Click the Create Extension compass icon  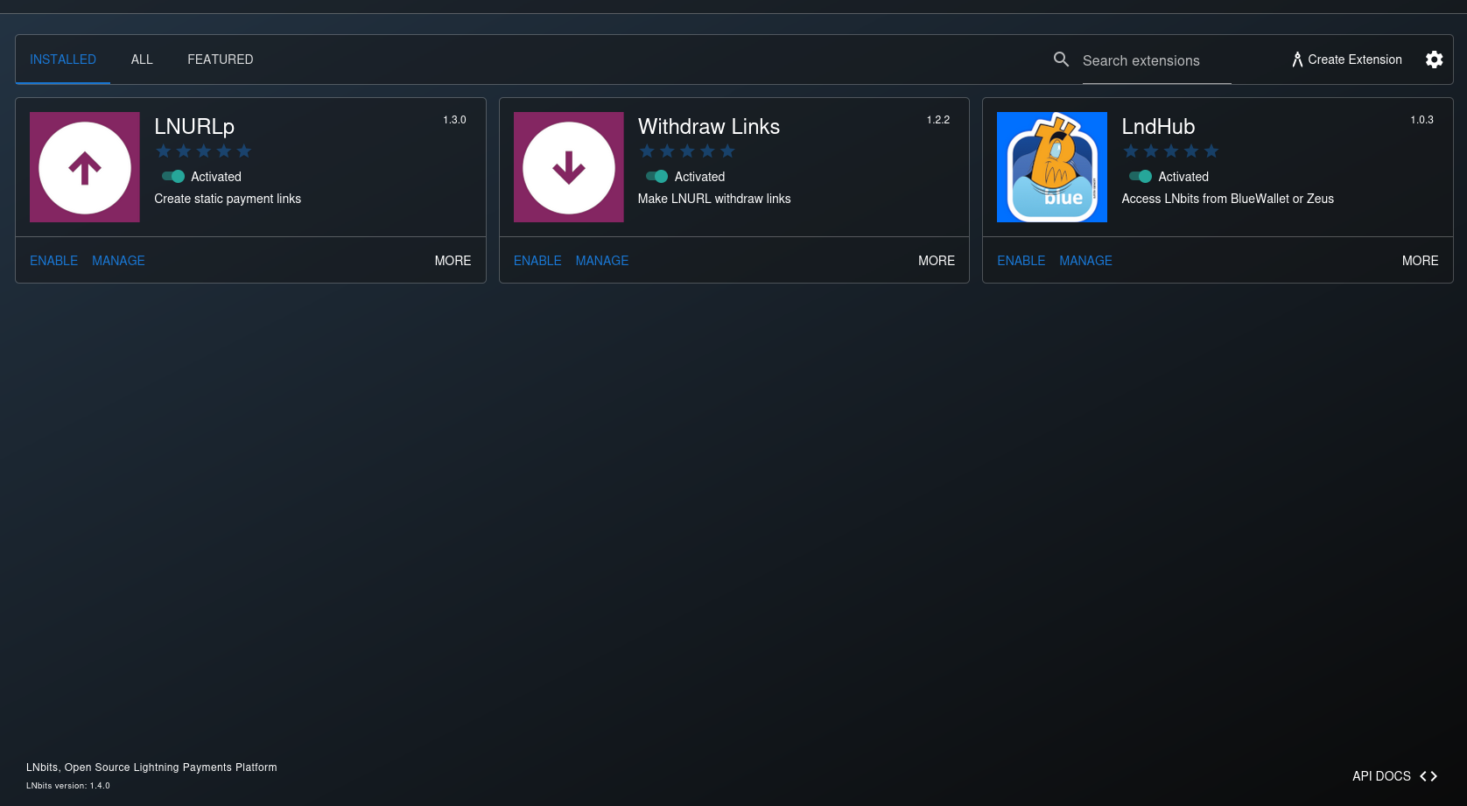(x=1296, y=59)
